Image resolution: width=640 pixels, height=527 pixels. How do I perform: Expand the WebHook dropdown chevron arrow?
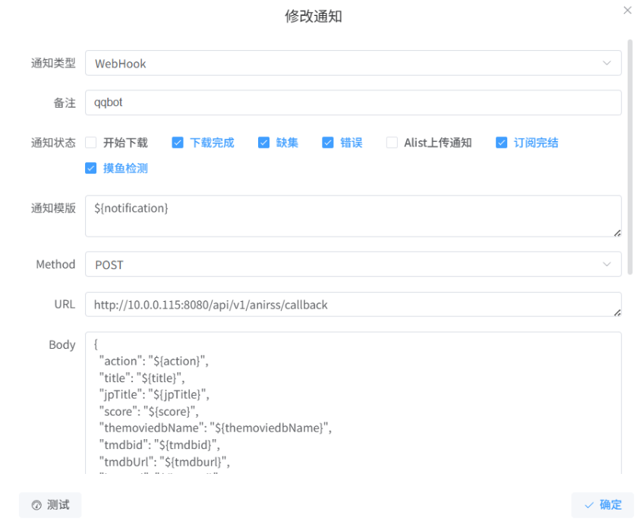[x=607, y=63]
